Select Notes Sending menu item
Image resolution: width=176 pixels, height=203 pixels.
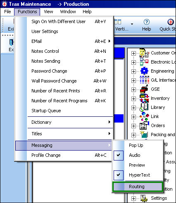pyautogui.click(x=64, y=61)
